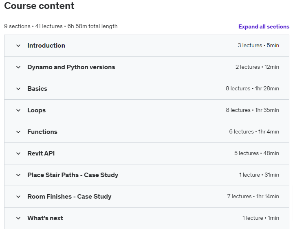This screenshot has width=293, height=232.
Task: Expand the Functions section chevron
Action: pyautogui.click(x=18, y=132)
